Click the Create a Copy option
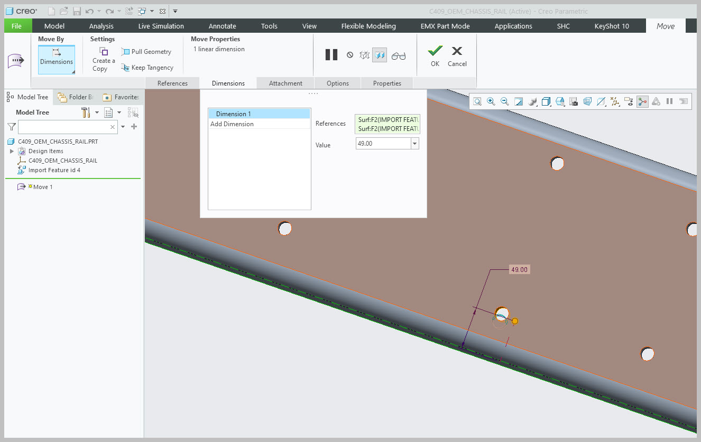This screenshot has width=701, height=442. (x=103, y=59)
